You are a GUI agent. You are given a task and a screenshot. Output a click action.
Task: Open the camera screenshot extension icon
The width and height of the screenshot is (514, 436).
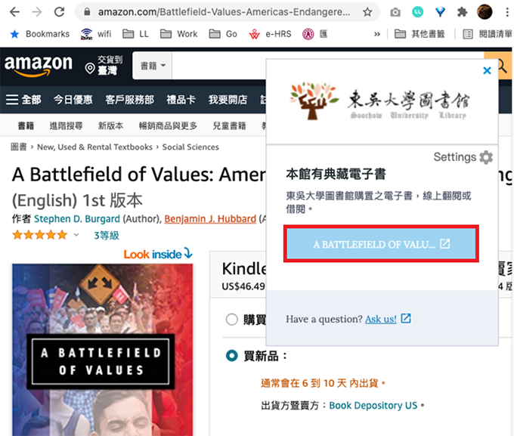tap(395, 12)
